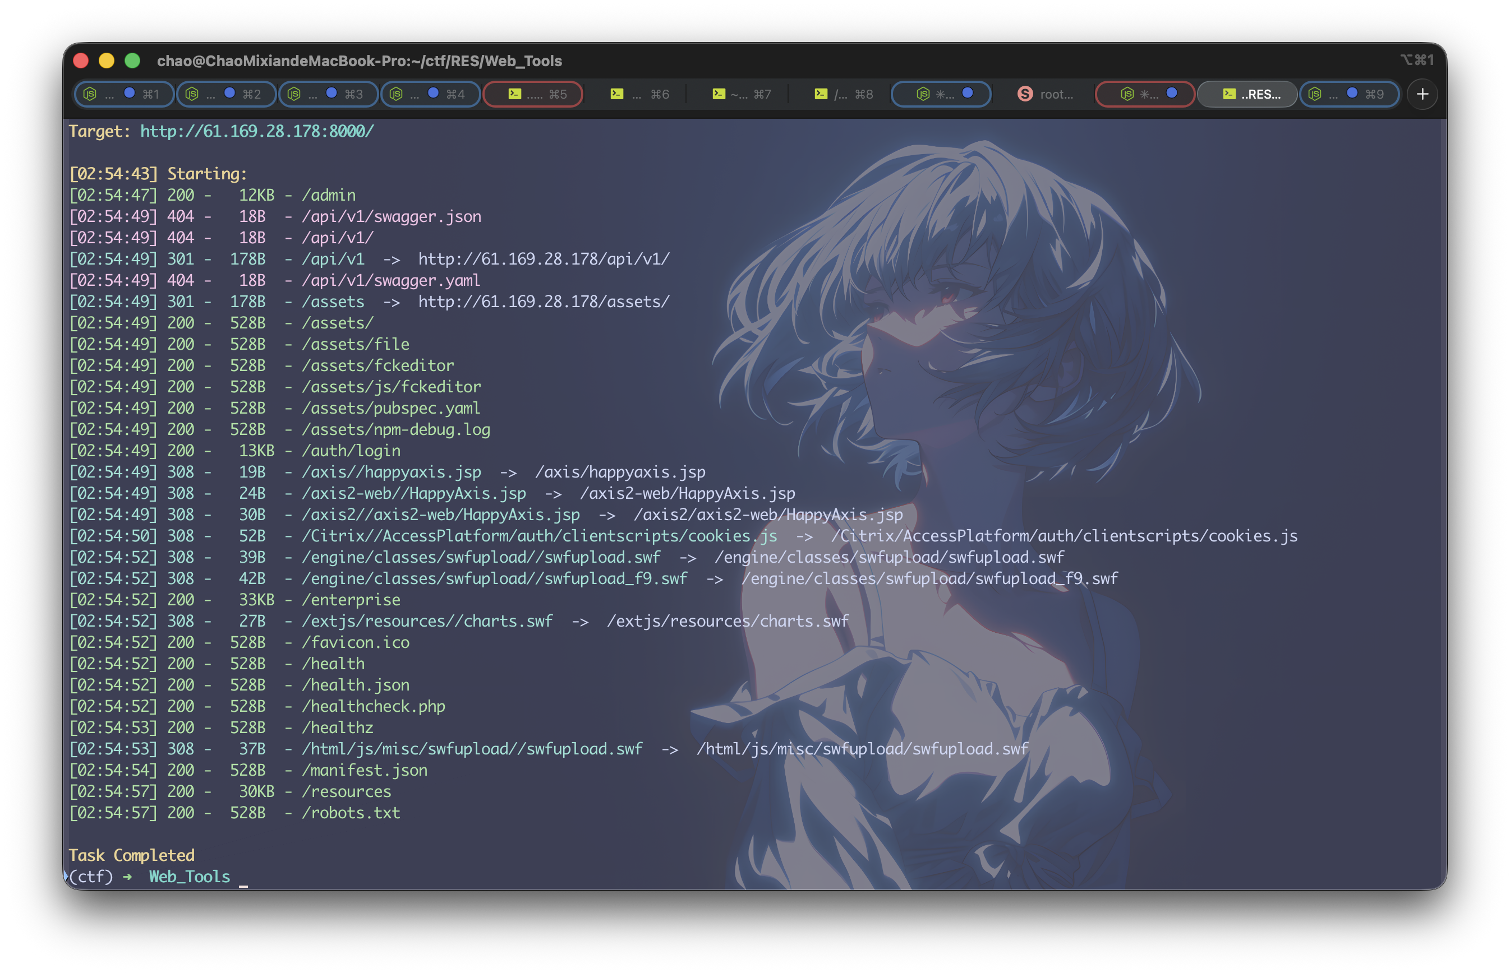Click the terminal icon on ⌘7 tab

[719, 94]
